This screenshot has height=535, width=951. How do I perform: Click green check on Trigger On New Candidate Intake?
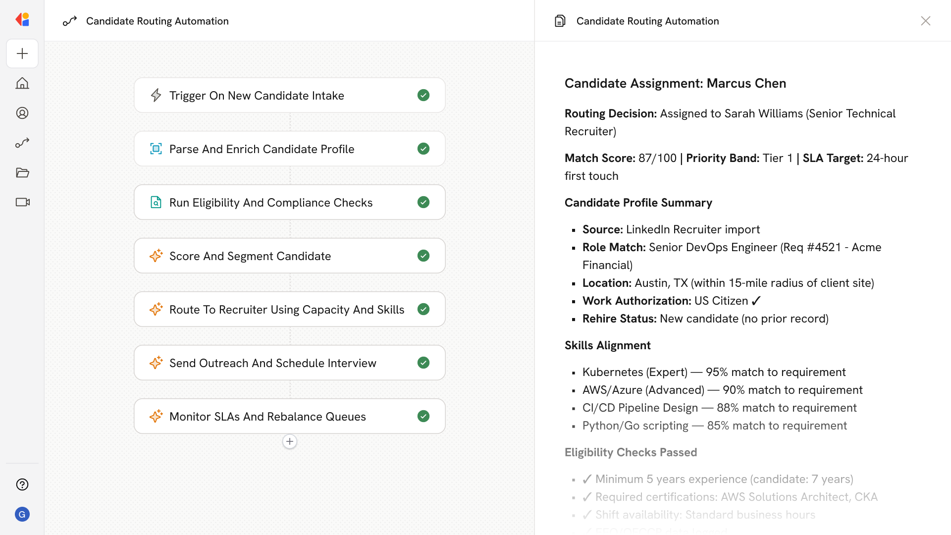(x=423, y=95)
